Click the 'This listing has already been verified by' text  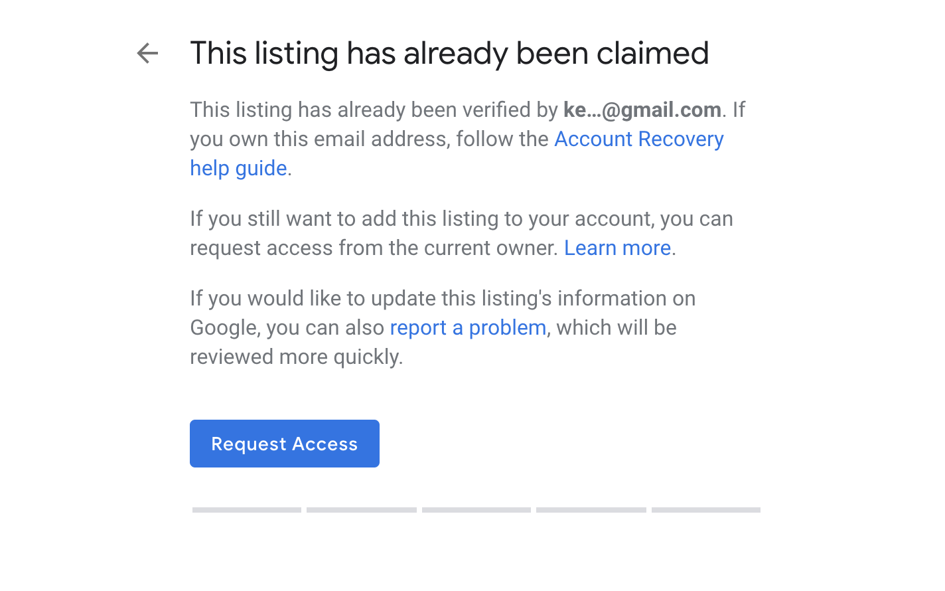coord(374,110)
